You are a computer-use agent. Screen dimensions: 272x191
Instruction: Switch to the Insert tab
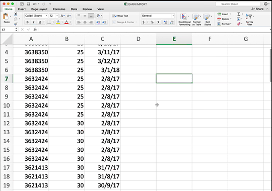coord(22,9)
